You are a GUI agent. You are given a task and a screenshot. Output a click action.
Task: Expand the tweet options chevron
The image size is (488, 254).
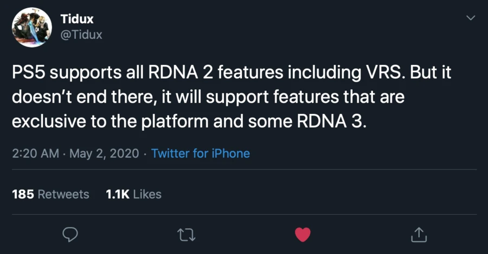tap(471, 18)
